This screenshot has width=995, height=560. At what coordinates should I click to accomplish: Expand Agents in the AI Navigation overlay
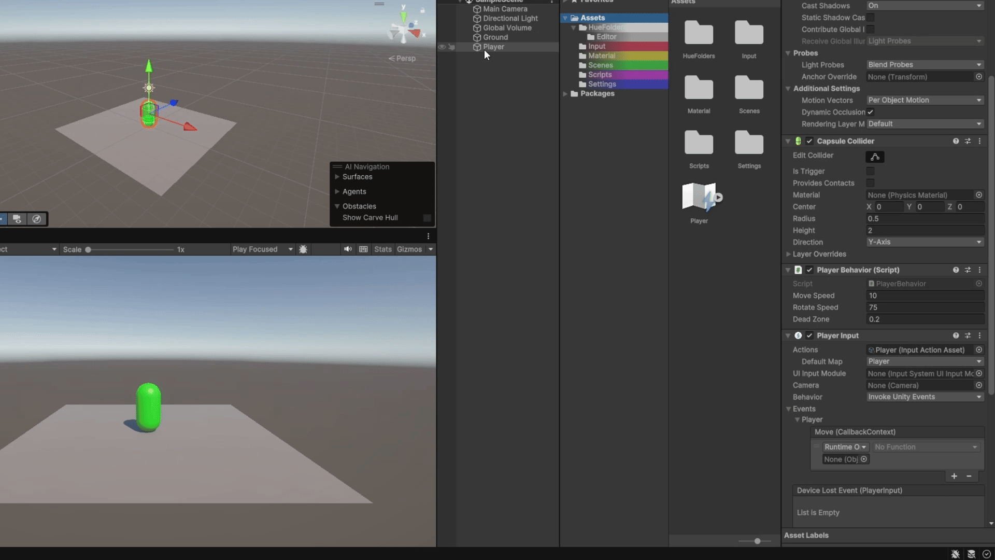337,191
